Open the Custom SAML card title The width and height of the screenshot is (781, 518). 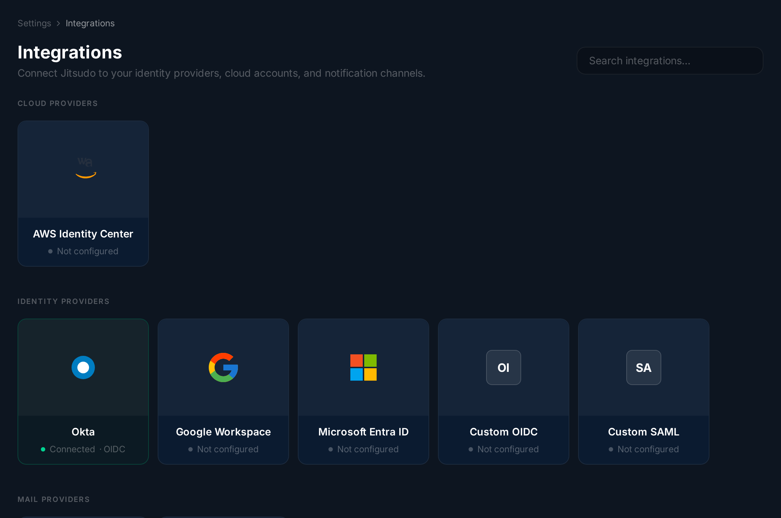[x=644, y=432]
